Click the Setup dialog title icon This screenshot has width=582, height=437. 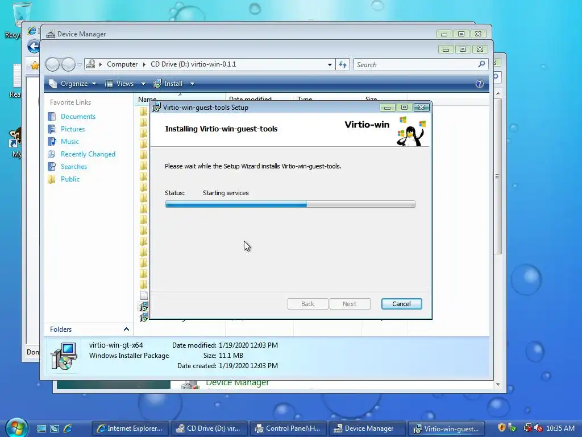click(157, 108)
